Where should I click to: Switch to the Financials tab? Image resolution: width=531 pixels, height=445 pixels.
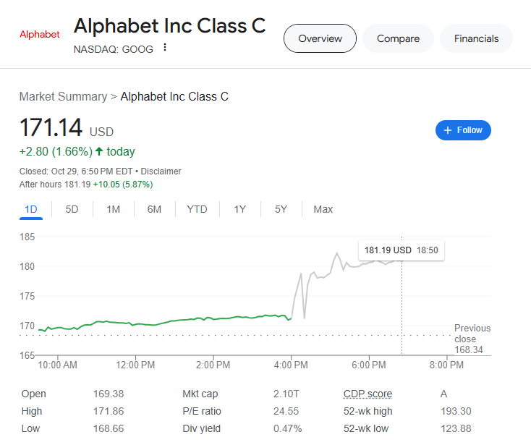476,38
